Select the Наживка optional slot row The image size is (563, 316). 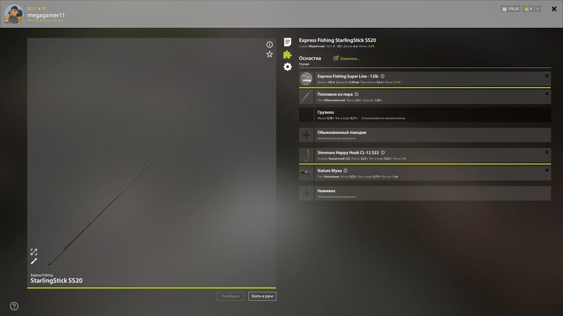click(425, 193)
